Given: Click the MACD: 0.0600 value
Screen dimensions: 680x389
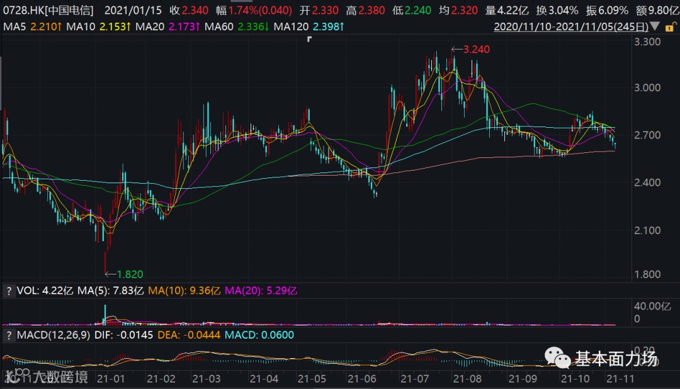Looking at the screenshot, I should (259, 335).
